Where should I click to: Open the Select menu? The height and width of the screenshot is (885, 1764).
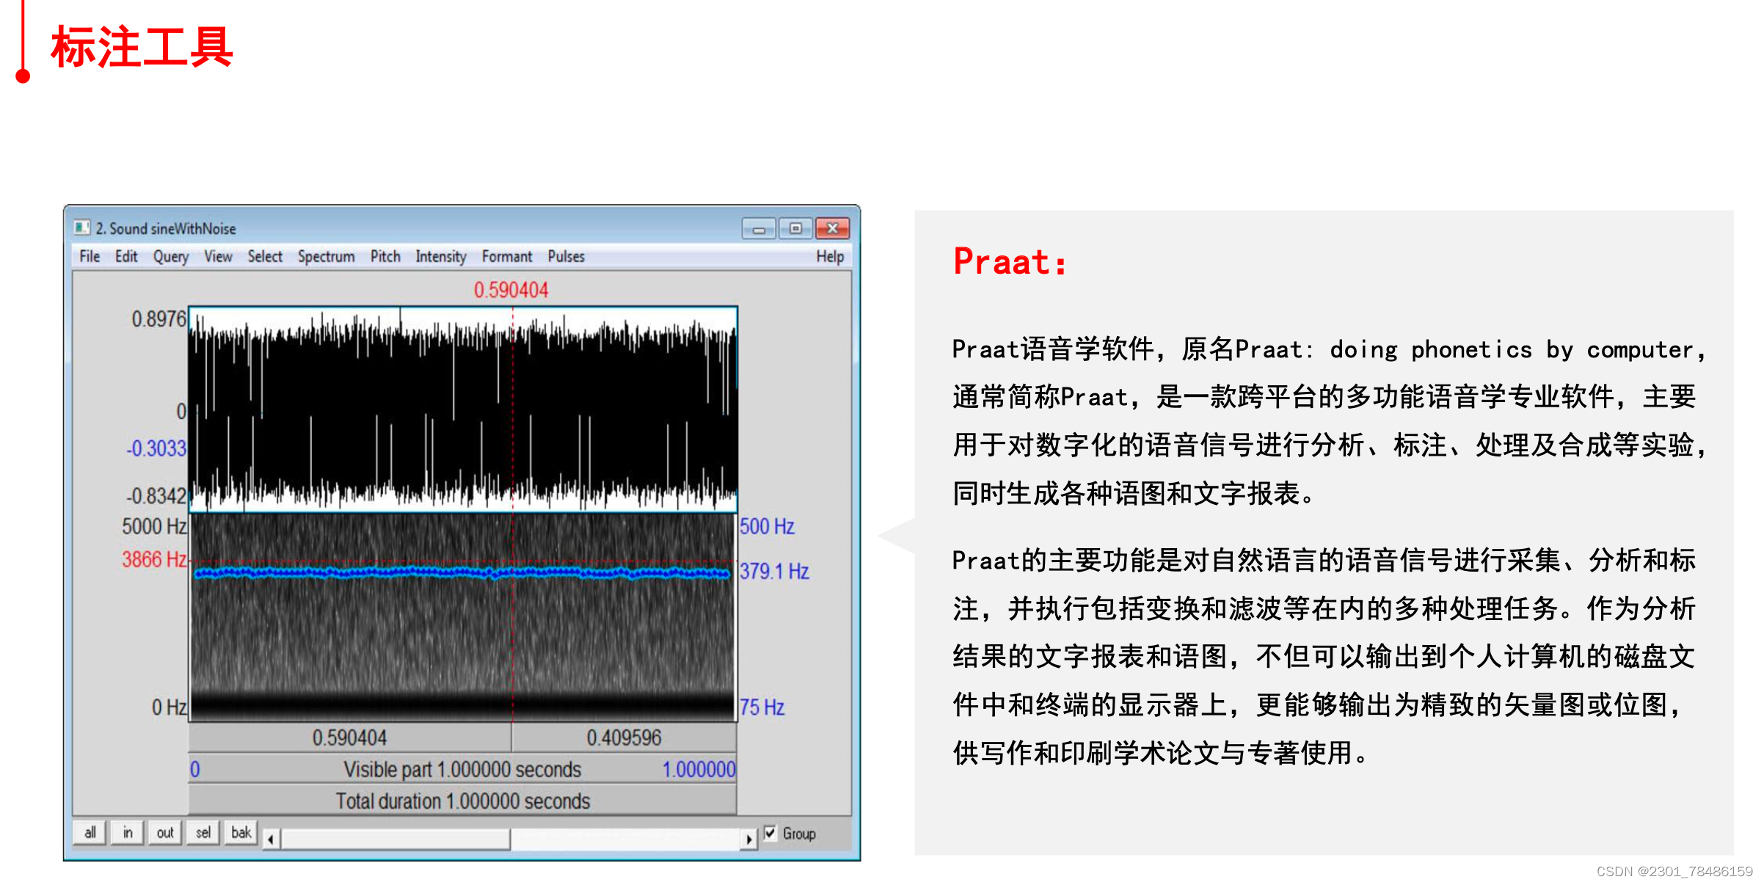(x=264, y=256)
